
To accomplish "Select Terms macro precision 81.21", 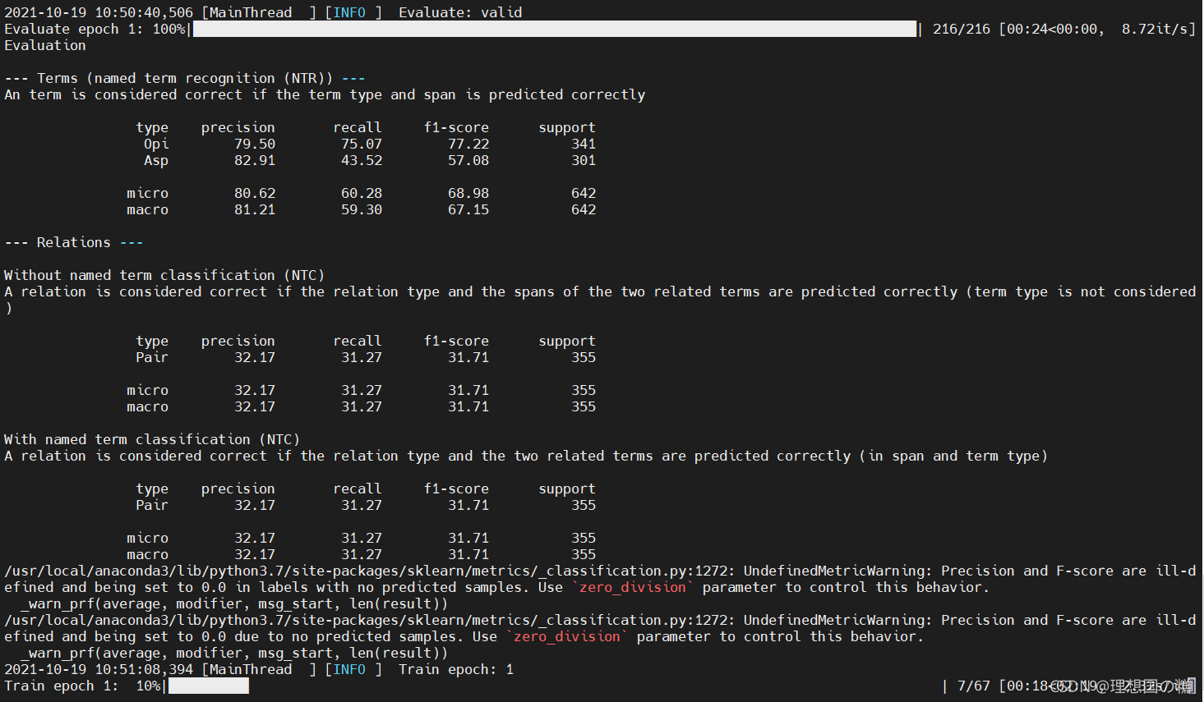I will [x=255, y=209].
